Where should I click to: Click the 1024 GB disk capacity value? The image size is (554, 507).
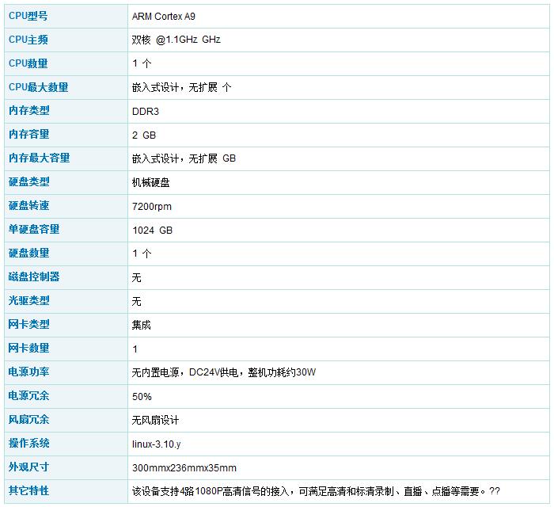click(x=152, y=231)
